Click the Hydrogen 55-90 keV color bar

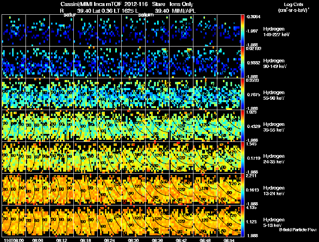(242, 94)
